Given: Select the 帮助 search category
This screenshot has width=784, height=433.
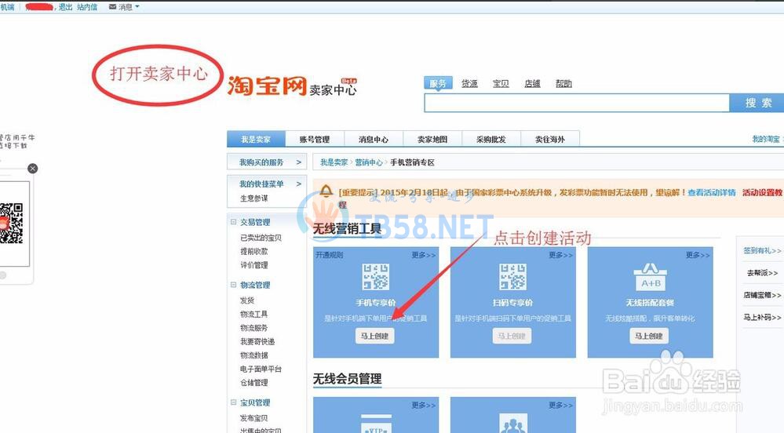Looking at the screenshot, I should tap(563, 83).
